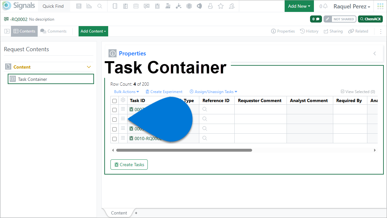This screenshot has height=218, width=387.
Task: Click the table horizontal scrollbar thumb
Action: (x=184, y=150)
